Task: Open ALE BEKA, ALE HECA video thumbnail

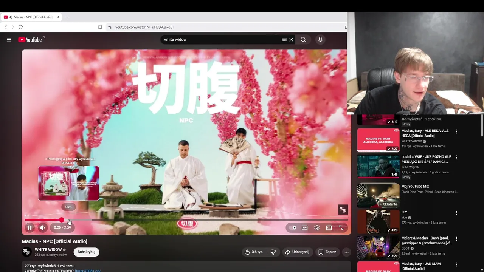Action: [x=378, y=140]
